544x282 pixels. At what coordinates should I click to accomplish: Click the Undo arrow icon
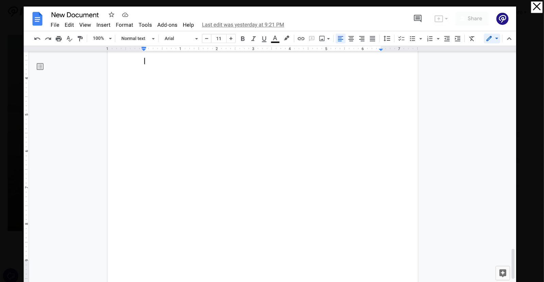point(37,39)
